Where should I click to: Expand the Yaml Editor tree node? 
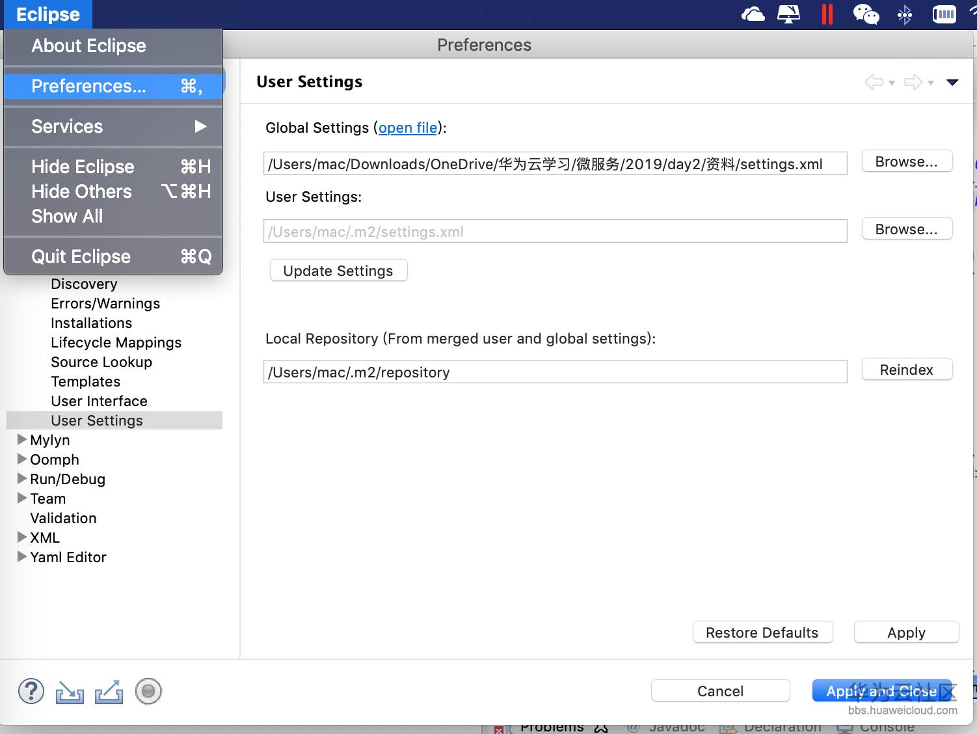(x=22, y=556)
